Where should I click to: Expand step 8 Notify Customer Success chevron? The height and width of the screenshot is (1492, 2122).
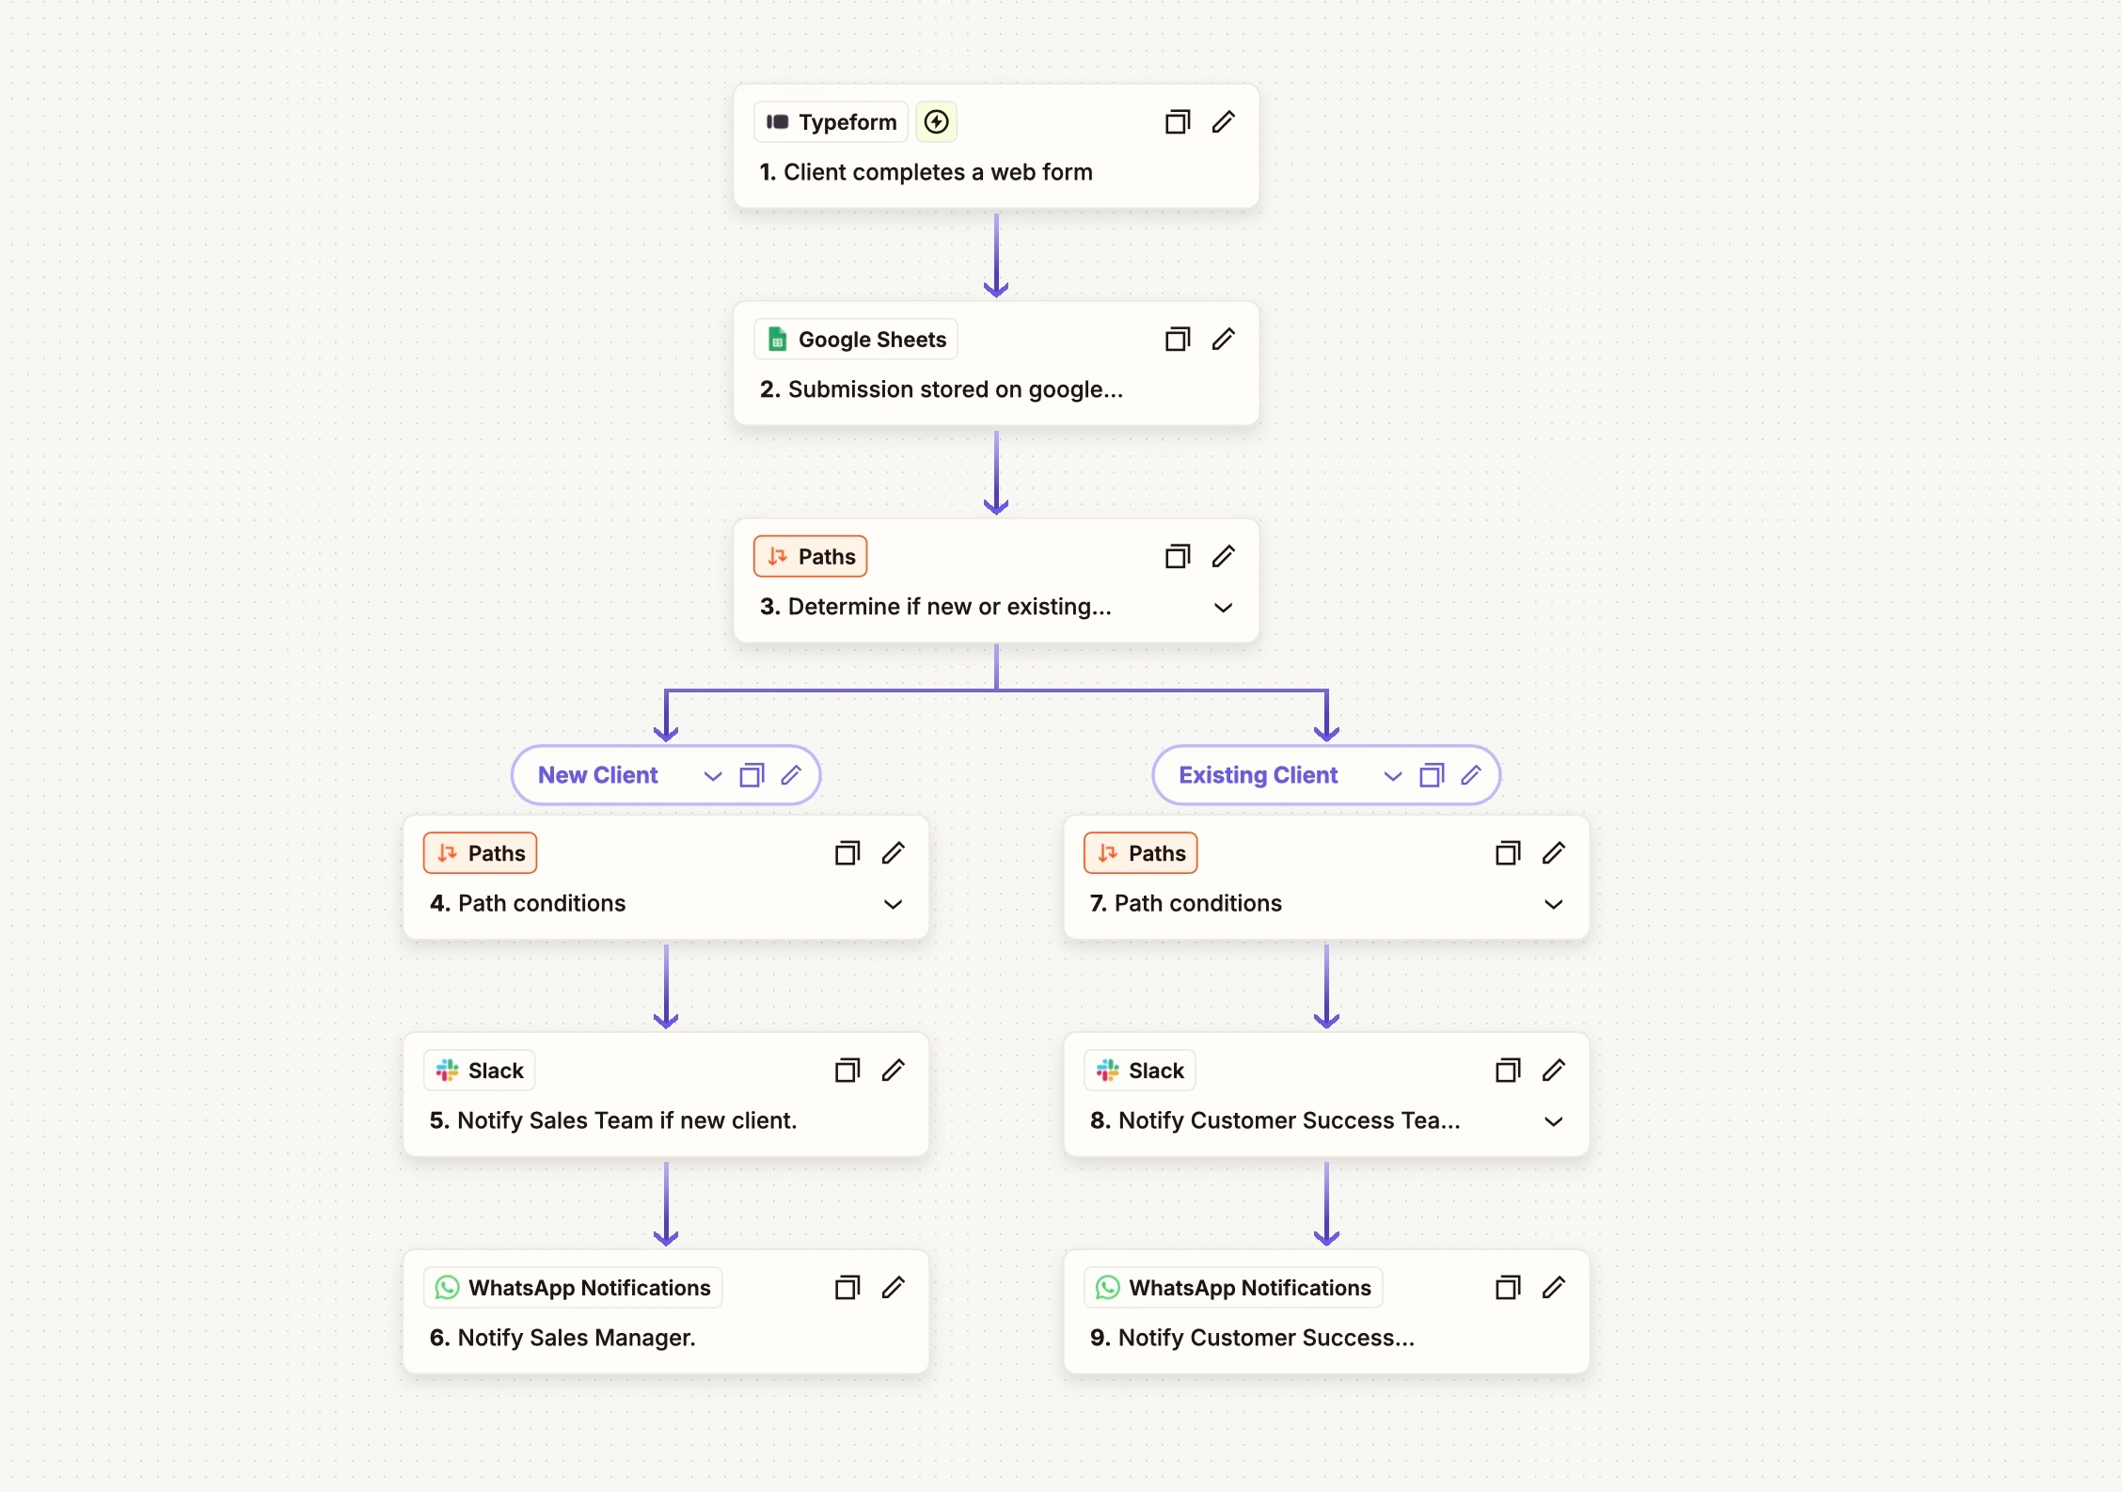(1553, 1121)
